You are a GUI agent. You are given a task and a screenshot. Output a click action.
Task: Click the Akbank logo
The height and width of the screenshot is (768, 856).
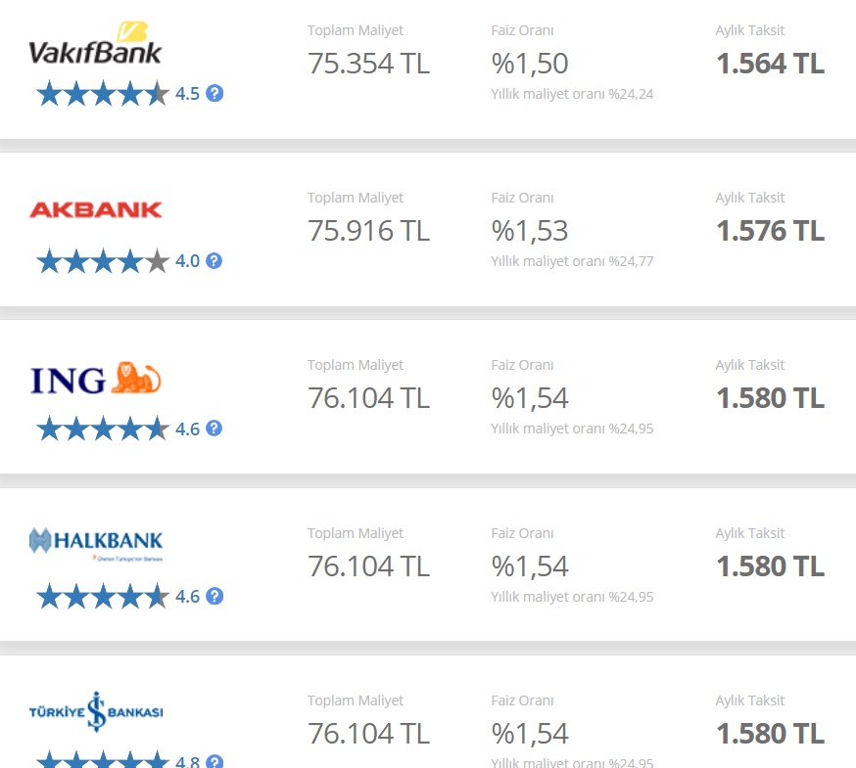(x=96, y=210)
